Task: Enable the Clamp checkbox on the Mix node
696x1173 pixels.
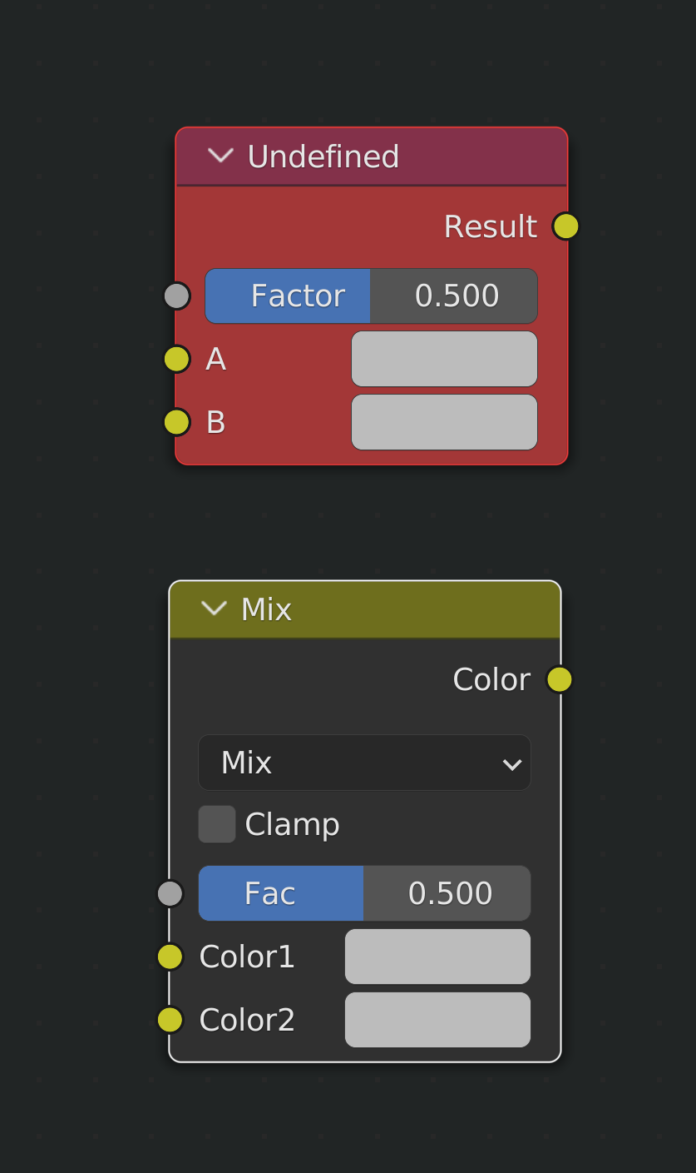Action: click(x=216, y=823)
